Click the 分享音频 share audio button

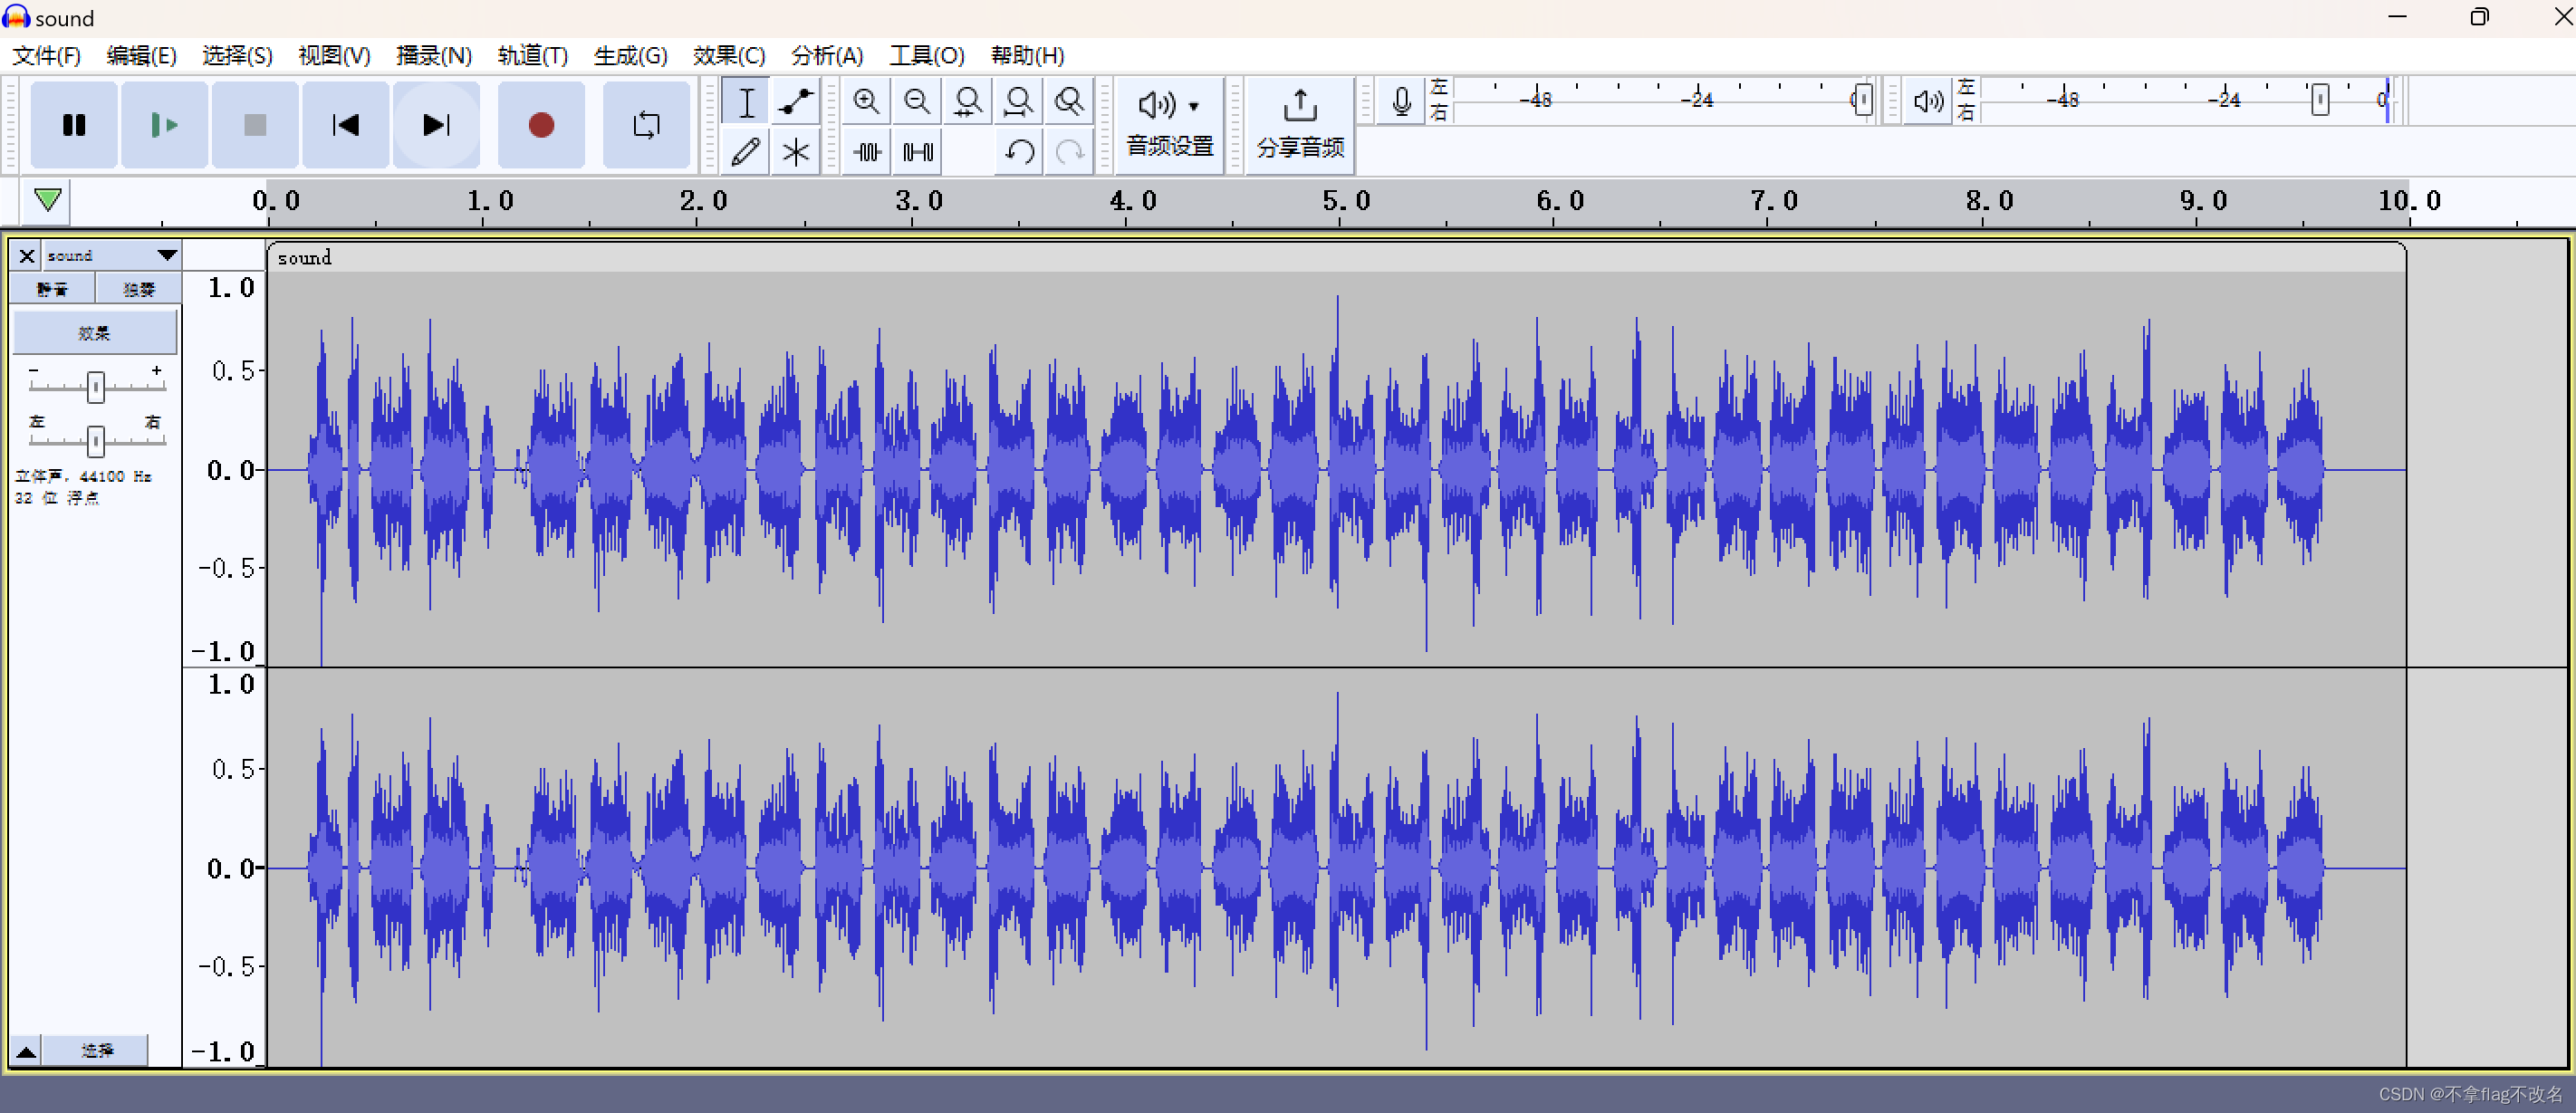pos(1300,125)
